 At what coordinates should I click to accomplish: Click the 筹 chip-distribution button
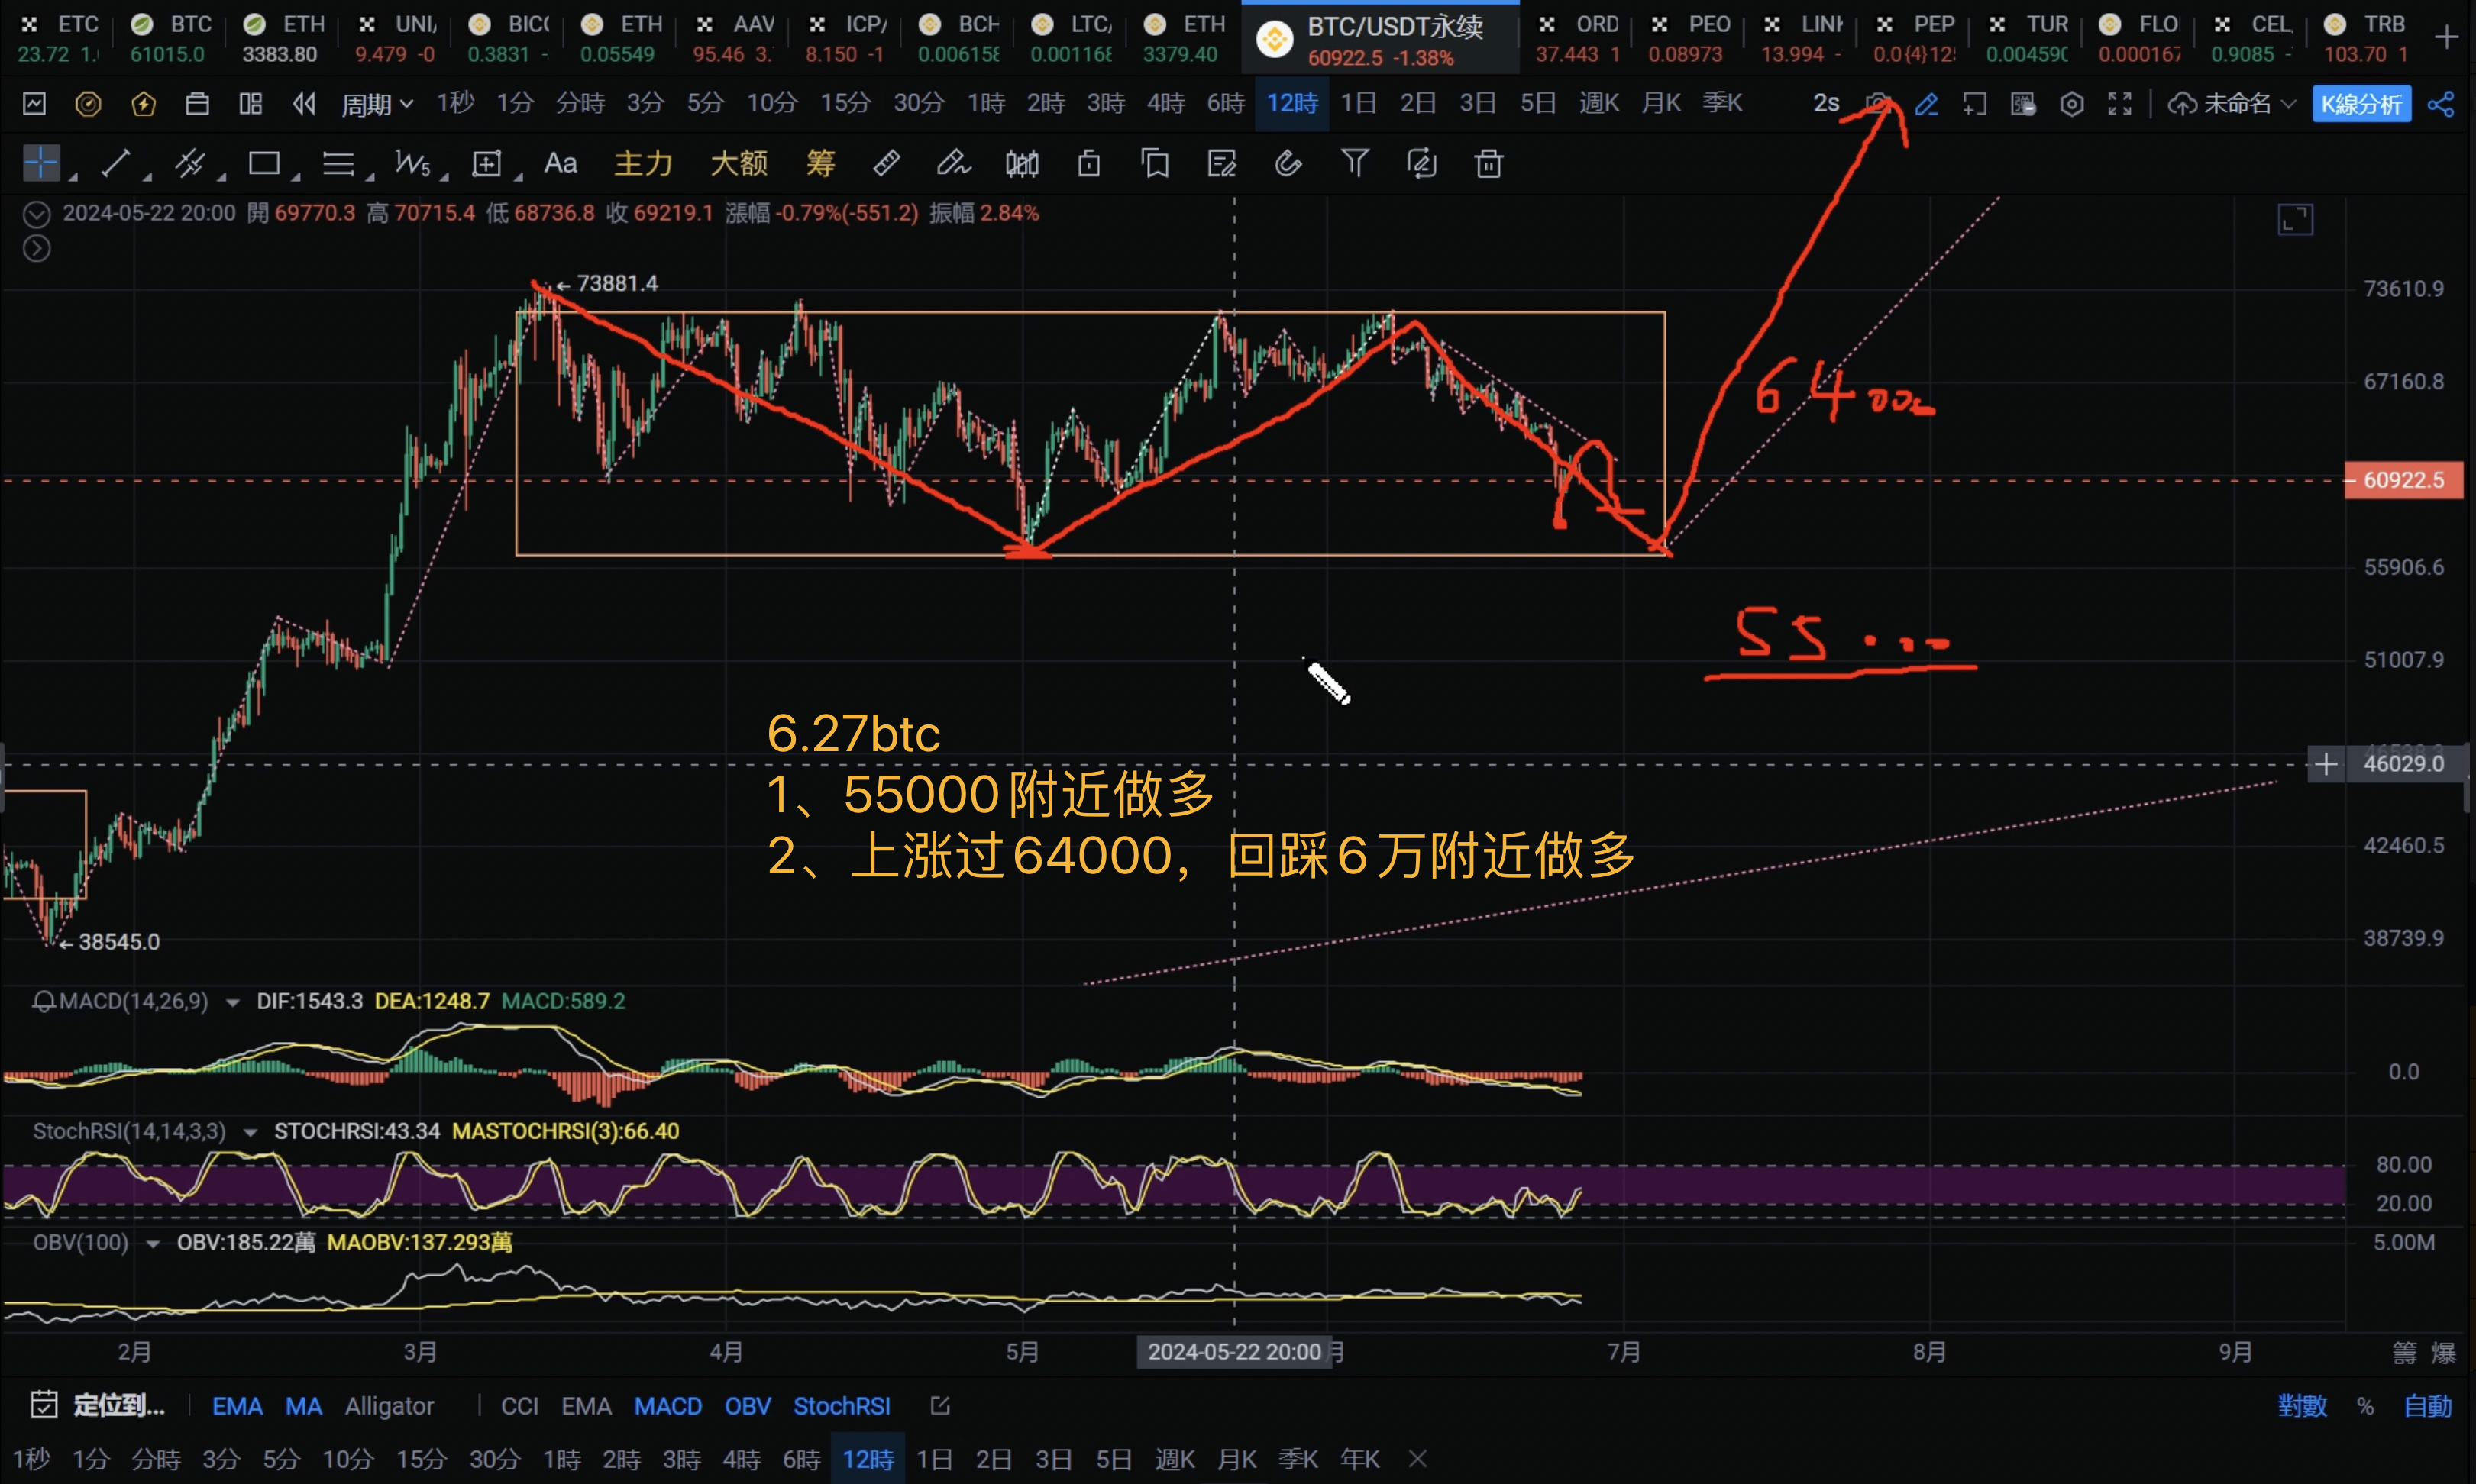820,163
